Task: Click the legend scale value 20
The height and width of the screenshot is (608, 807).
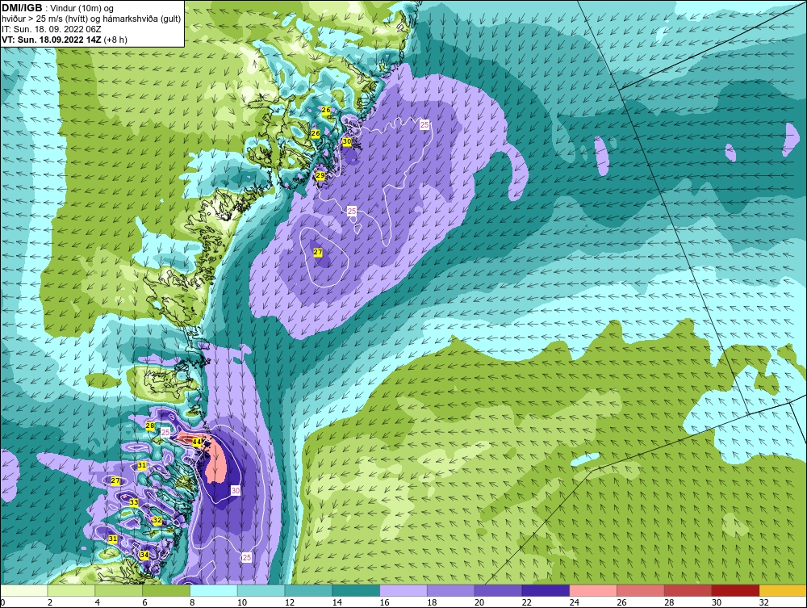Action: 479,602
